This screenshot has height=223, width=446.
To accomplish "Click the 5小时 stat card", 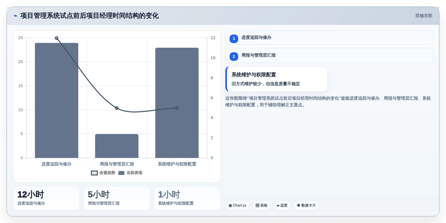I will point(117,198).
